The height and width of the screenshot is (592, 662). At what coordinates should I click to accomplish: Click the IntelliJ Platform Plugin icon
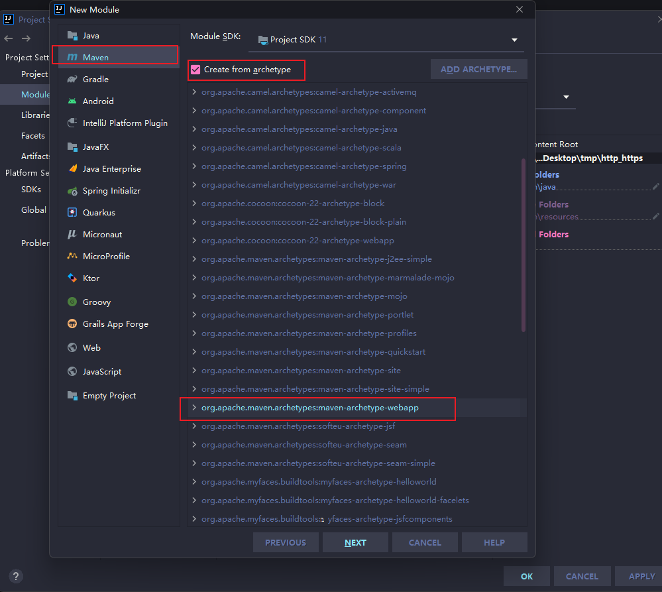tap(72, 123)
